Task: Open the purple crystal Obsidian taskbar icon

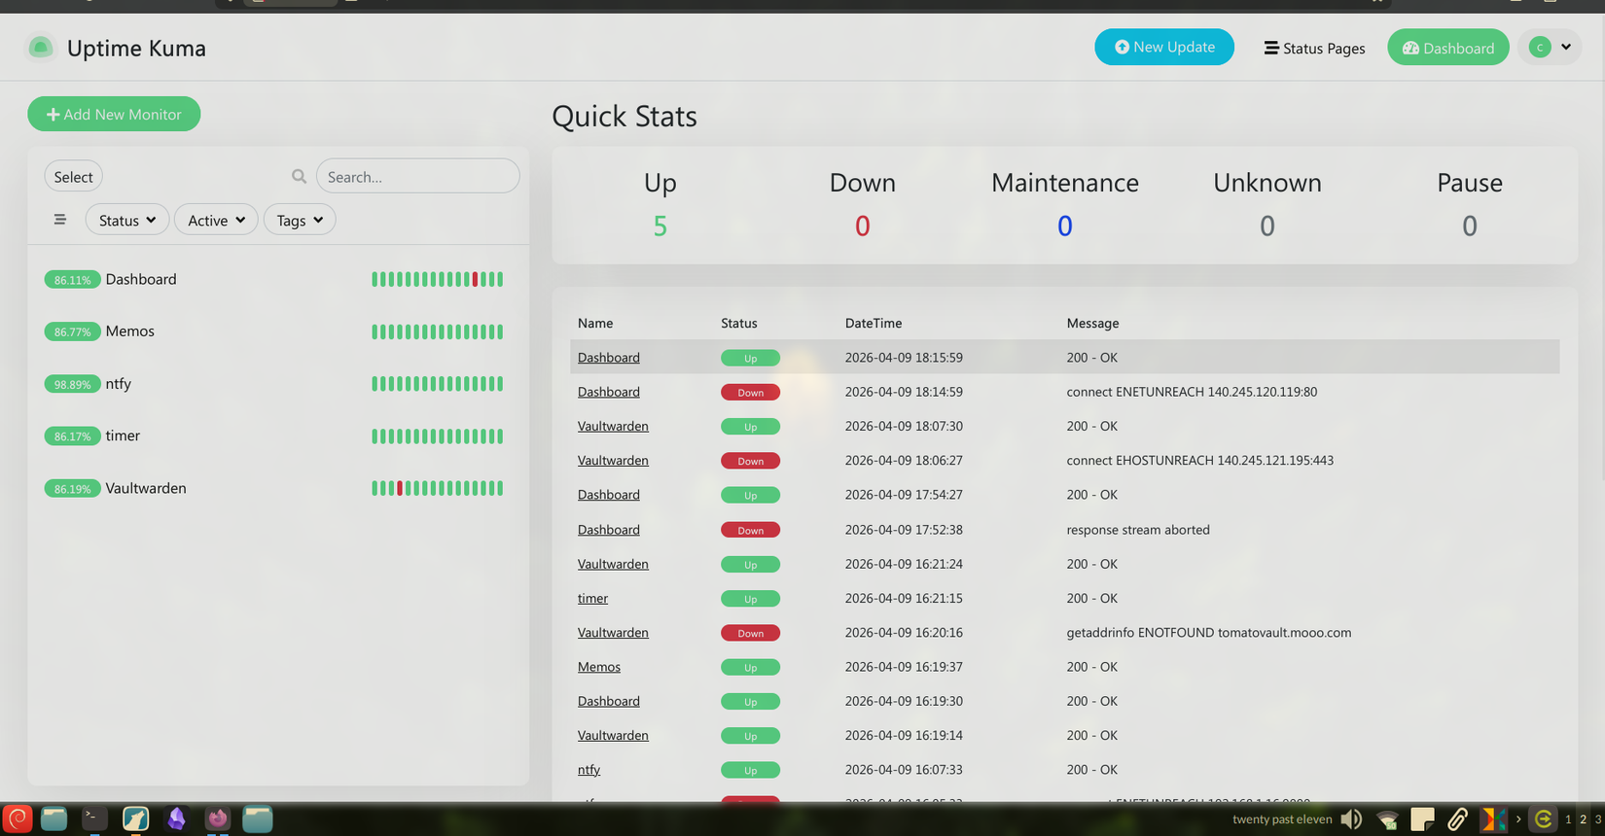Action: (176, 819)
